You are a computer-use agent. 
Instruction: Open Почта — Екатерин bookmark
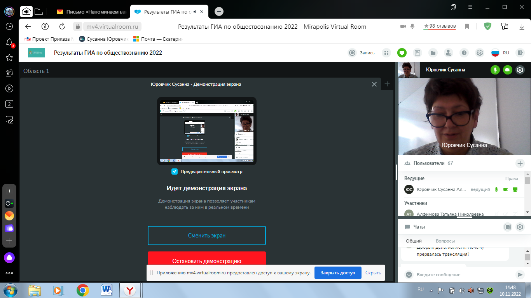pyautogui.click(x=158, y=39)
